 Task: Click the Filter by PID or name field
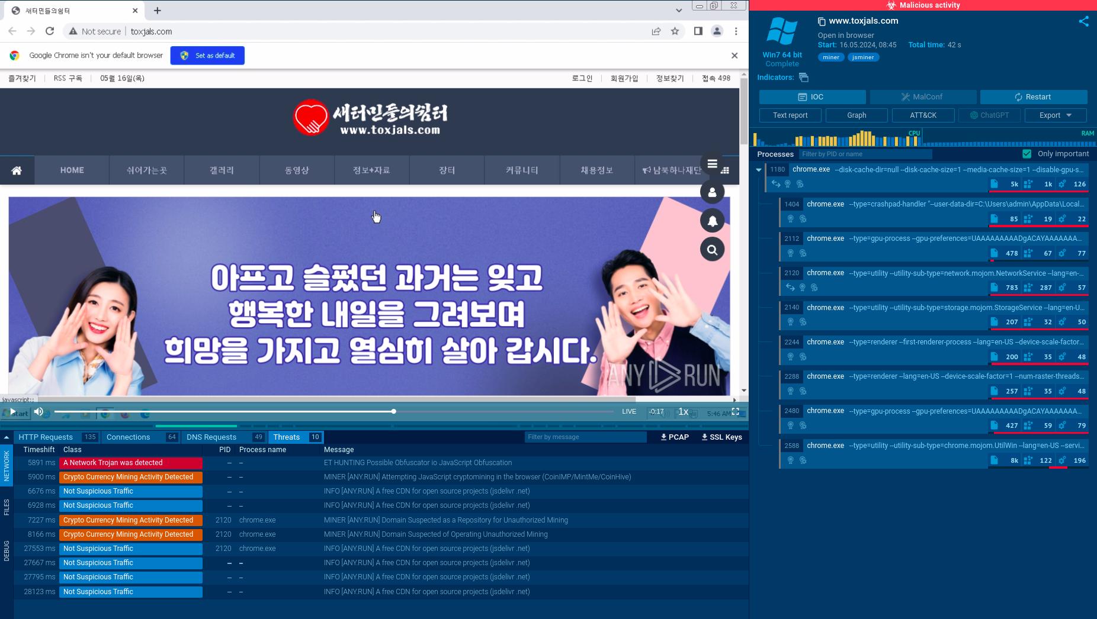[x=865, y=154]
